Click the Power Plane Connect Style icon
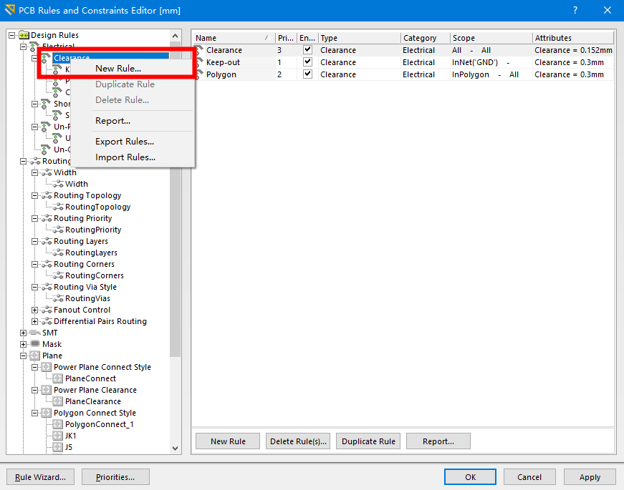Viewport: 624px width, 490px height. [x=47, y=367]
